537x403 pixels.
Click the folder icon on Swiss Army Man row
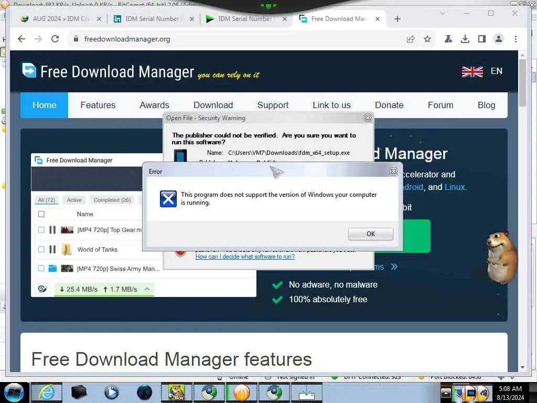(52, 268)
